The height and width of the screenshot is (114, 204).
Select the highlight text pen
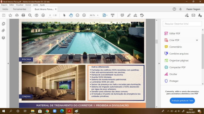pos(129,15)
